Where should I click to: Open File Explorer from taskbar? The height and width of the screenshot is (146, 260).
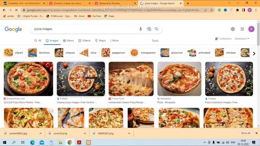click(x=61, y=142)
